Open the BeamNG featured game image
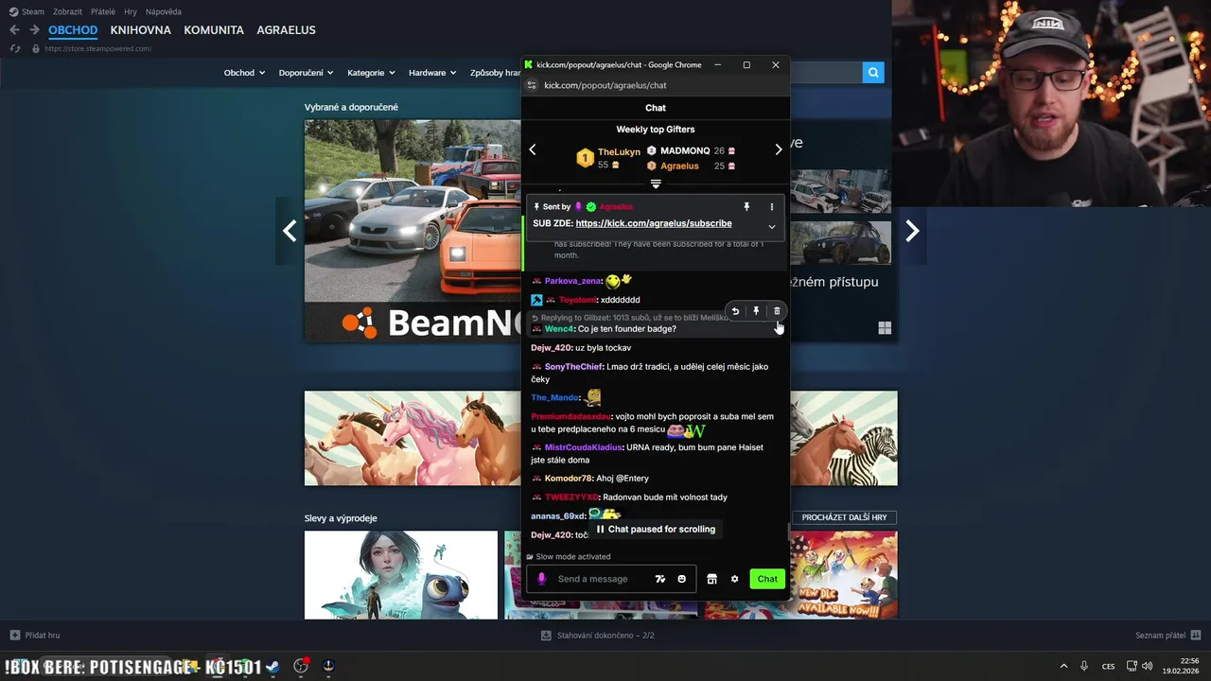The image size is (1211, 681). tap(412, 230)
